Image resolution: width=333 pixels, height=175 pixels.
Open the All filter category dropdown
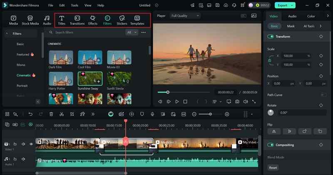(132, 32)
